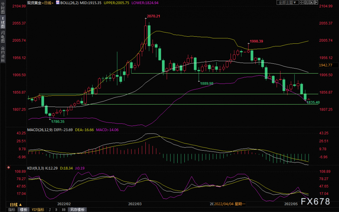This screenshot has height=212, width=339.
Task: Click the 现货黄金<日线> chart title
Action: tap(40, 3)
